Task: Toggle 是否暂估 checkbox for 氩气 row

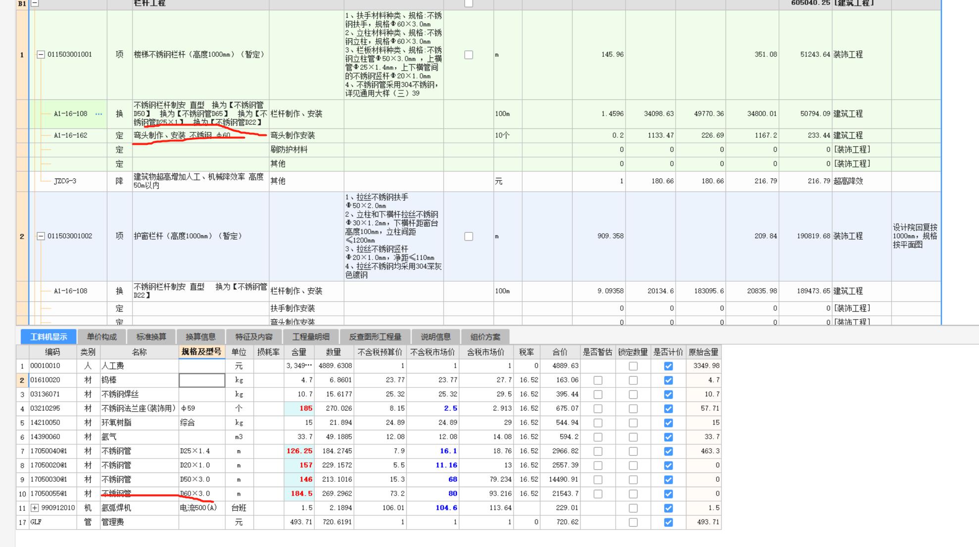Action: (x=598, y=437)
